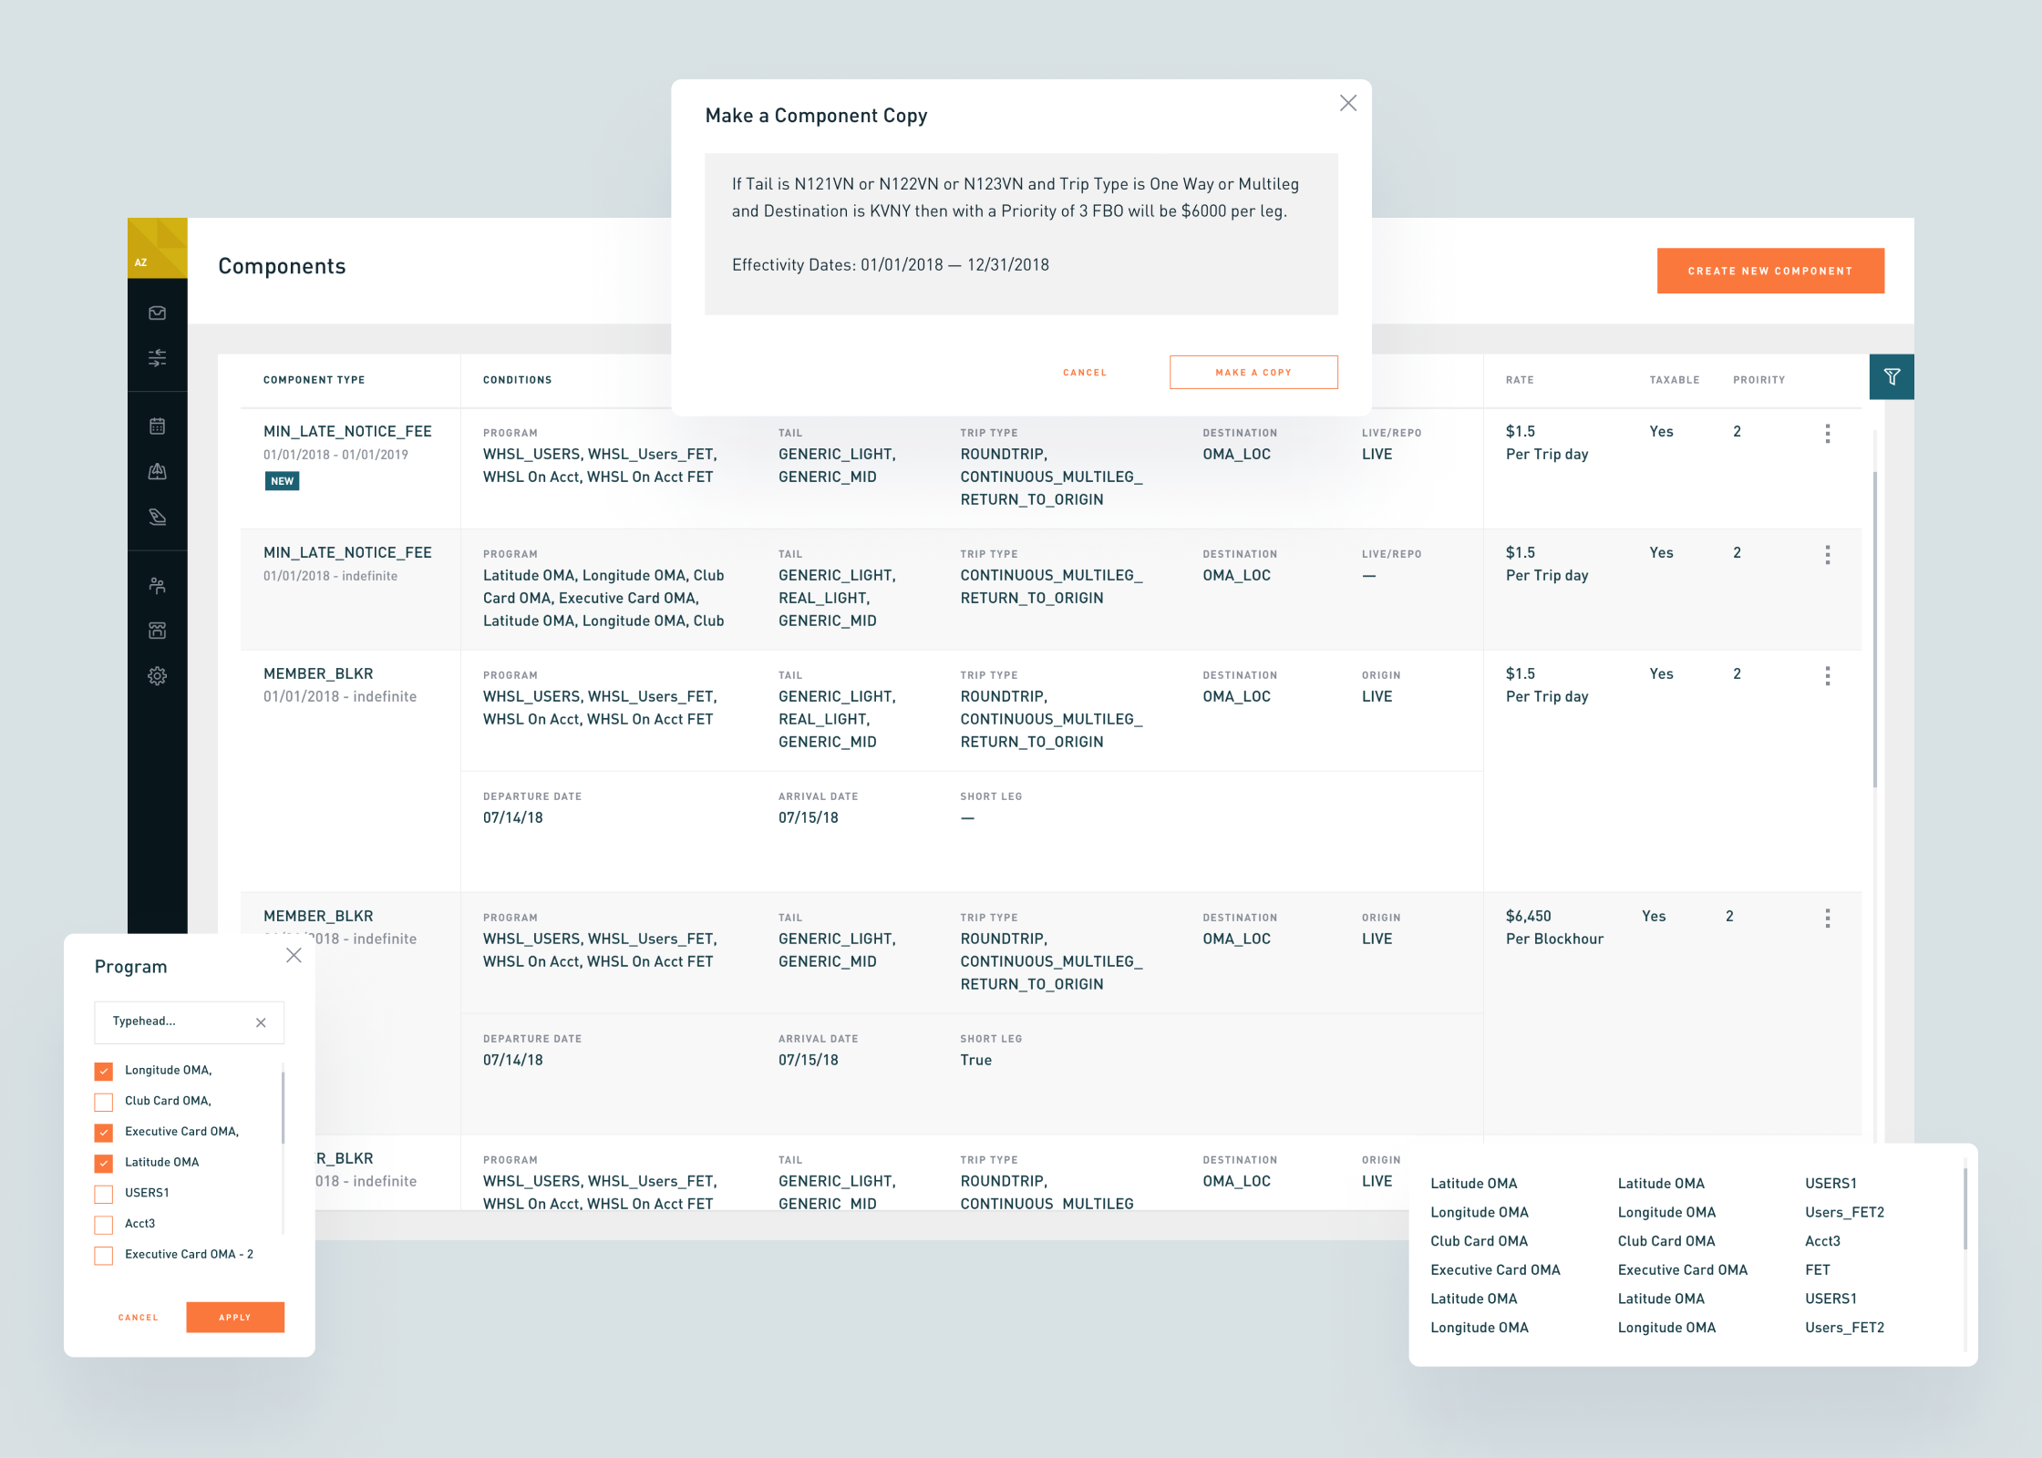Click the teal filter funnel button

1891,376
